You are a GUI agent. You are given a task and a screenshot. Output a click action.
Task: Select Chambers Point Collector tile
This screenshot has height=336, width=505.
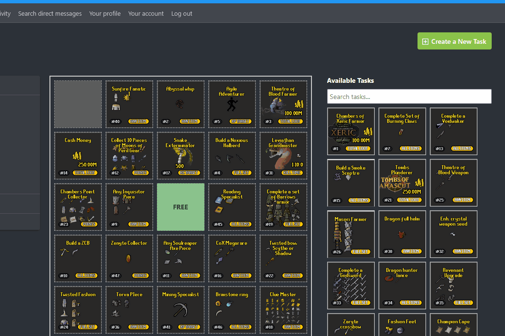[x=78, y=207]
